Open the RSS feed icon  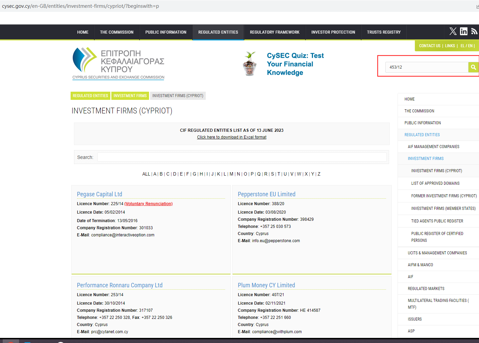474,32
